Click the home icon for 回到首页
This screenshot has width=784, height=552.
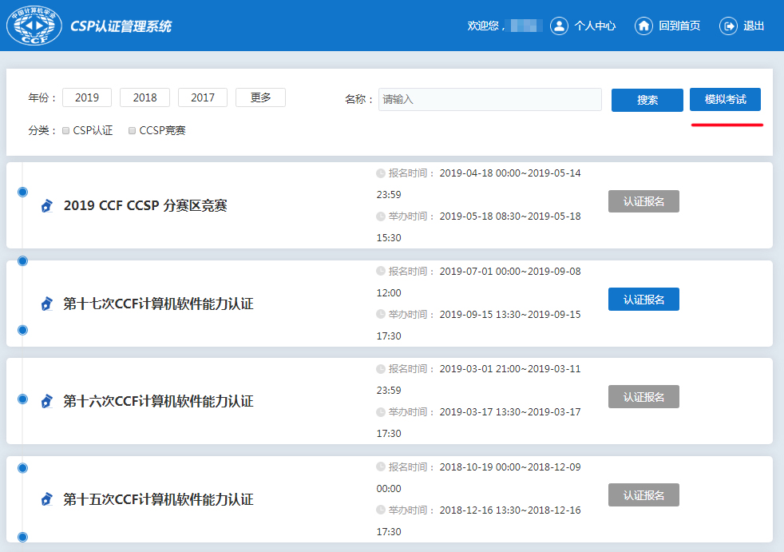(x=643, y=26)
